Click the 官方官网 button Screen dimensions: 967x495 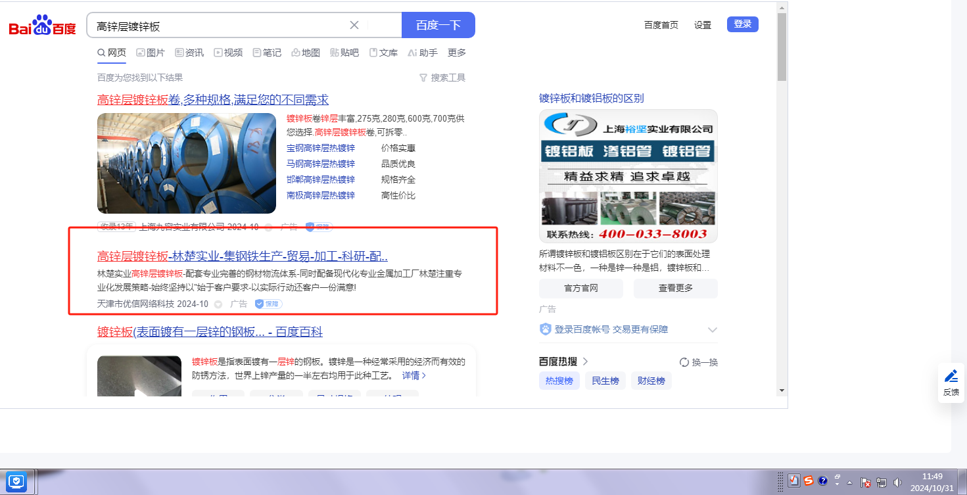(581, 288)
